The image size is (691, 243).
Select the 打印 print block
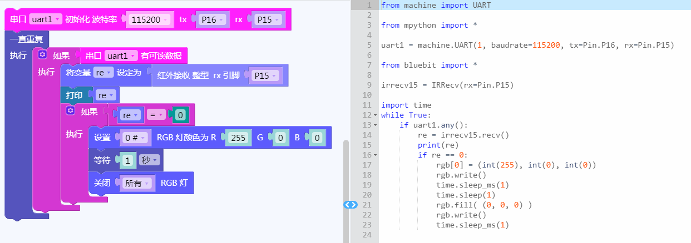click(75, 95)
